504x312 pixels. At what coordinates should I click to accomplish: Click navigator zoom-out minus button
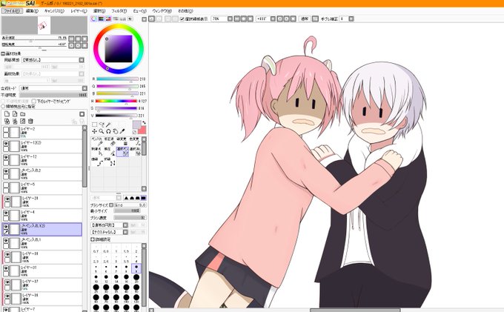pos(71,39)
